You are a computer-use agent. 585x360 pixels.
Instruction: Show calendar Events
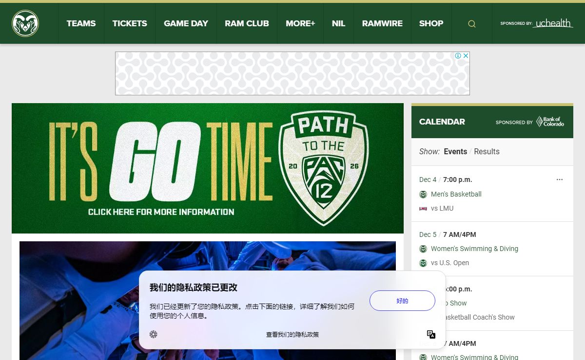point(455,151)
